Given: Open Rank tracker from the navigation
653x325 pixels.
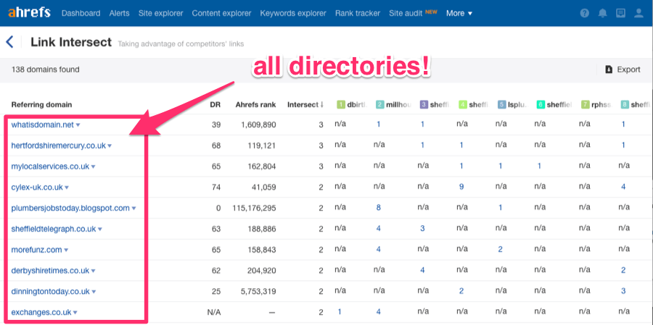Looking at the screenshot, I should pos(357,13).
